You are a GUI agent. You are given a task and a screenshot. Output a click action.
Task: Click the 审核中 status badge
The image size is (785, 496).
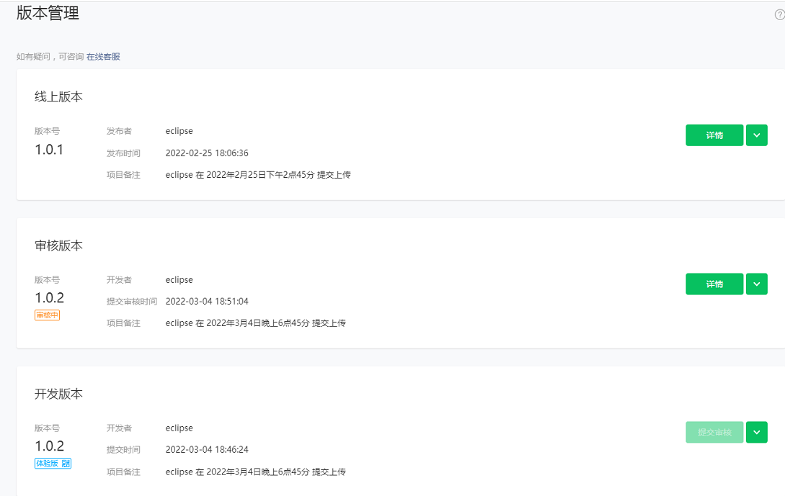(47, 315)
